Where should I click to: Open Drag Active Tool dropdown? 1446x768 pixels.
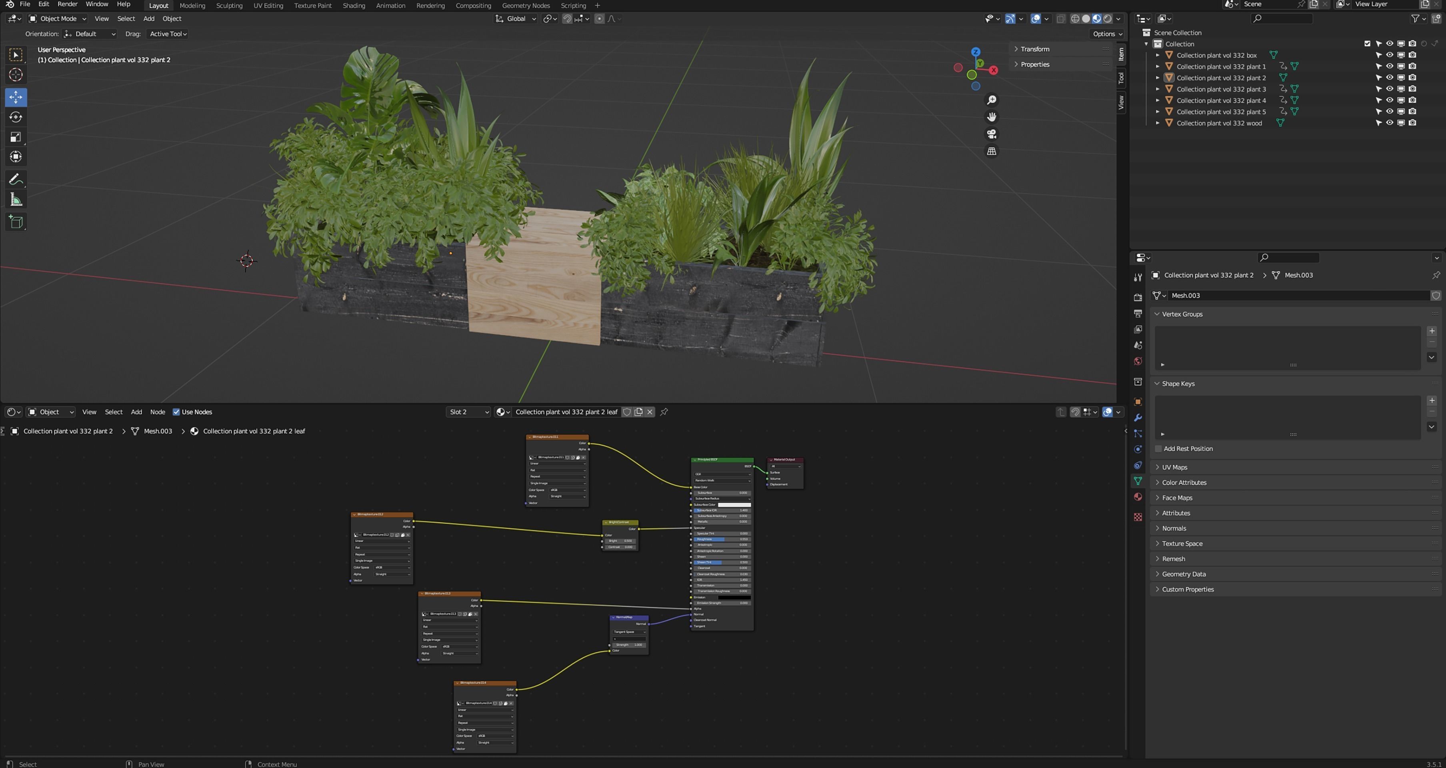167,34
